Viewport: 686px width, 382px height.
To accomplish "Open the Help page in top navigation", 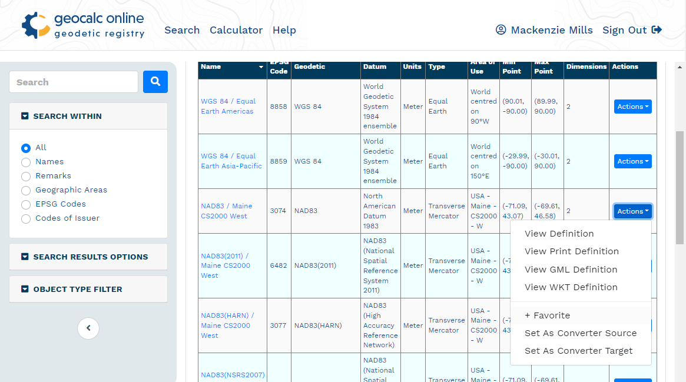I will tap(284, 30).
